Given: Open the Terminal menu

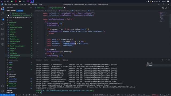Looking at the screenshot, I should coord(34,4).
